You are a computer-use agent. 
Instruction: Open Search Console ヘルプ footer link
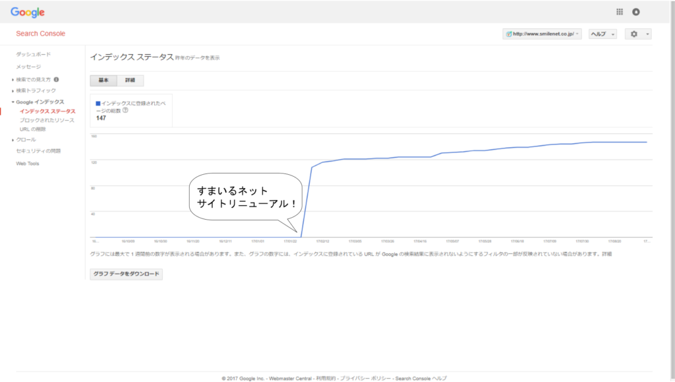point(421,379)
